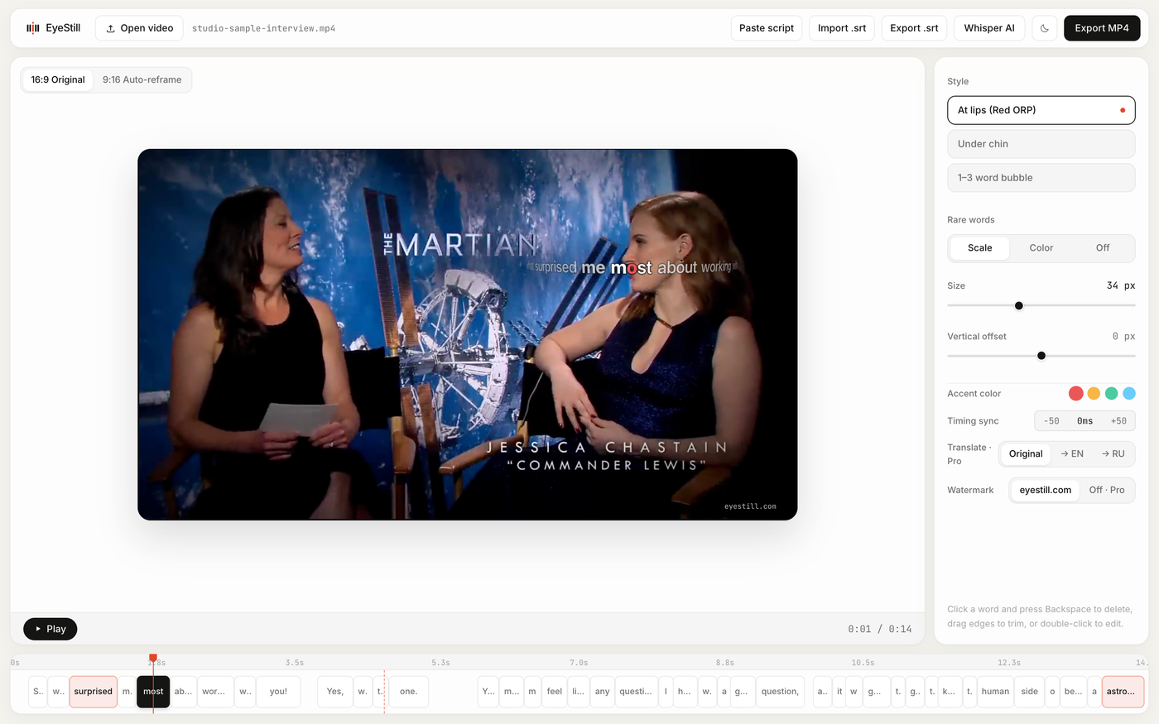Click the Export MP4 button
This screenshot has width=1159, height=724.
[x=1102, y=28]
